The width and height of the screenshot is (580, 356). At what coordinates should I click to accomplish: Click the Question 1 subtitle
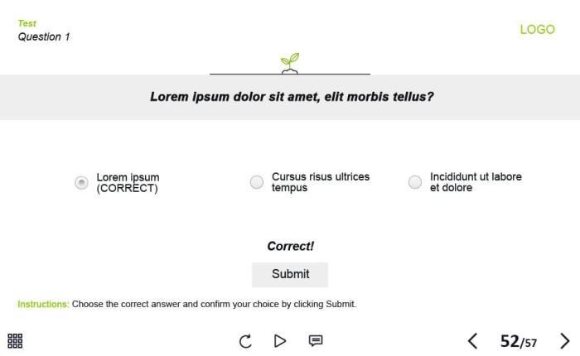pos(44,36)
